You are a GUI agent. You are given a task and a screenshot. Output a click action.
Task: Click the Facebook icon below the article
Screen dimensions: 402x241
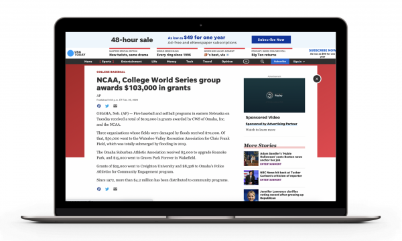(98, 189)
